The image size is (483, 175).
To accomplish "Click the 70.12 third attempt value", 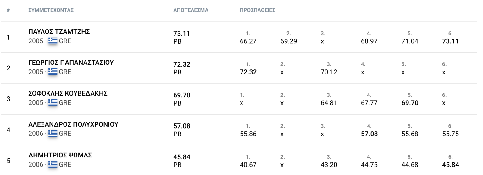I will (x=329, y=72).
